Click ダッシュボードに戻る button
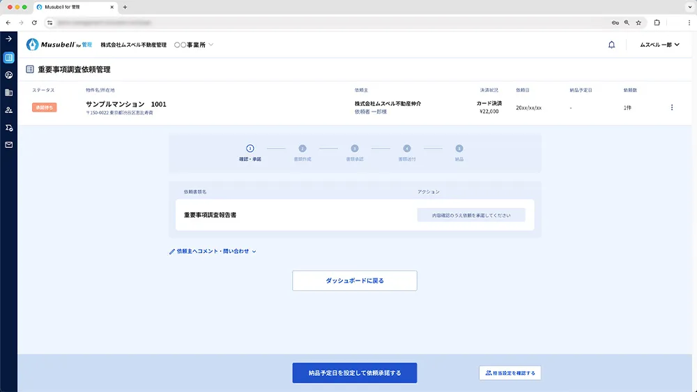697x392 pixels. [354, 280]
